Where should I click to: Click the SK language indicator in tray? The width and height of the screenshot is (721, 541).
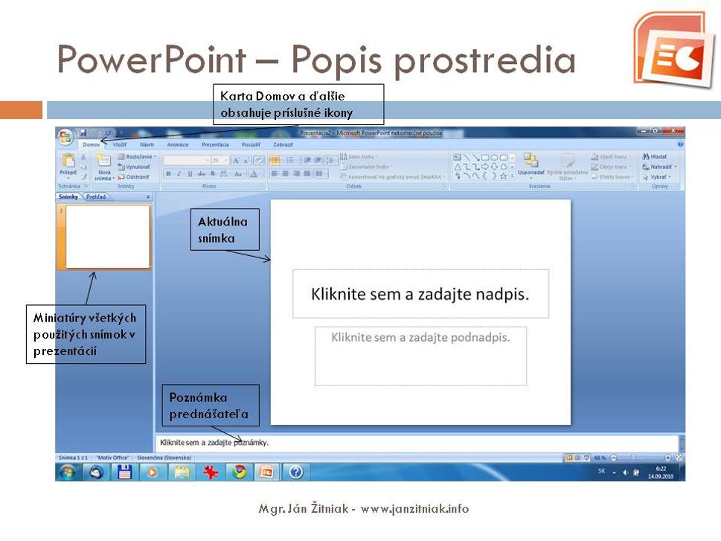(x=601, y=471)
